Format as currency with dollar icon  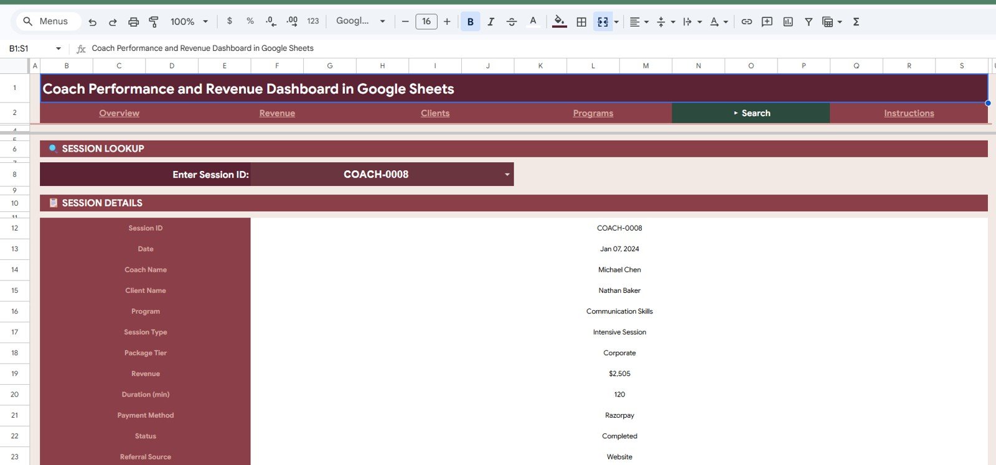230,21
